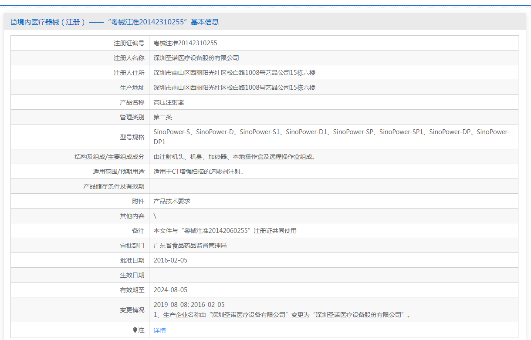
Task: Click the SinoPower model list in 型号规格 row
Action: tap(331, 137)
